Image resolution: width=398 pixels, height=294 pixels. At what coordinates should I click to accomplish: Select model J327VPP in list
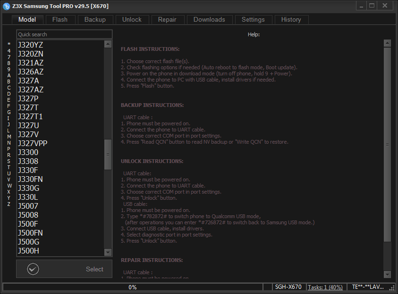point(60,143)
